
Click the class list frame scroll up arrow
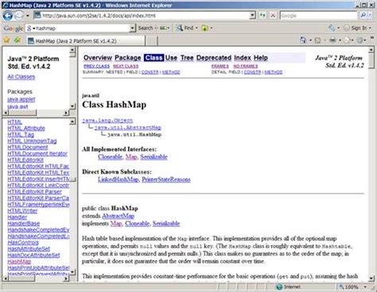click(72, 121)
